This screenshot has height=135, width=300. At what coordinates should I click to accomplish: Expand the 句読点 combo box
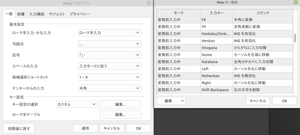coord(109,44)
